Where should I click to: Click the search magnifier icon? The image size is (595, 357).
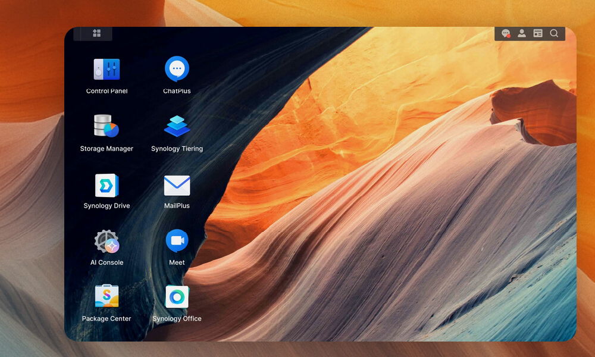554,33
